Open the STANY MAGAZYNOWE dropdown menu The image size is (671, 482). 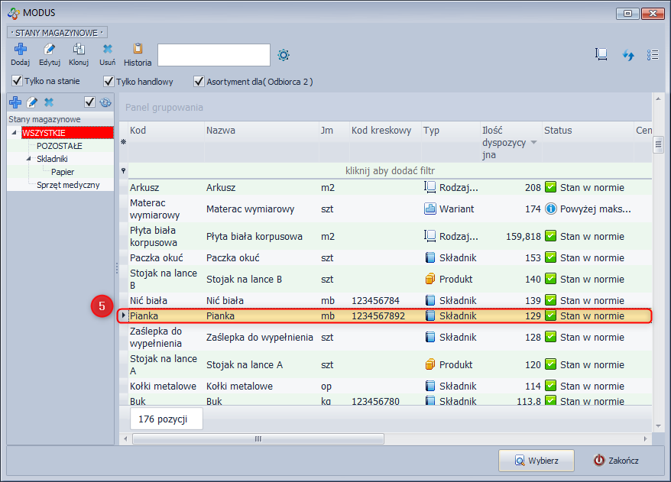57,33
